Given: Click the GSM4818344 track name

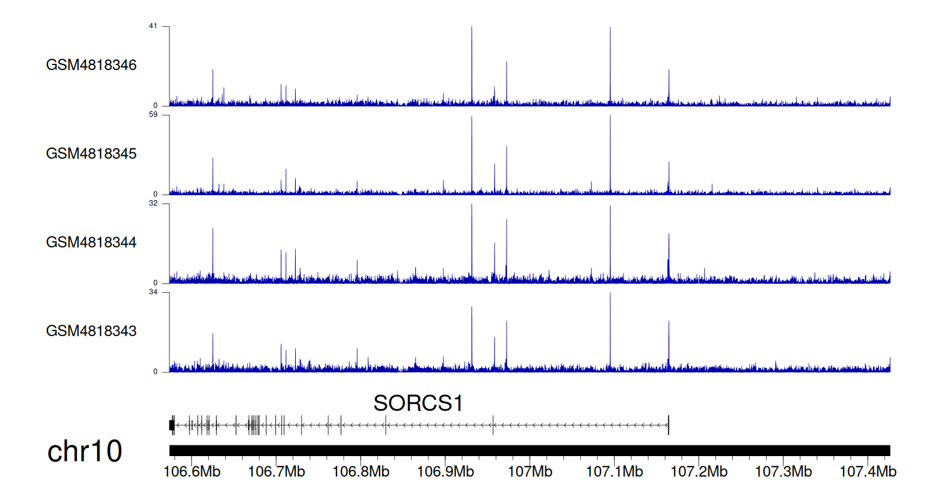Looking at the screenshot, I should click(91, 242).
